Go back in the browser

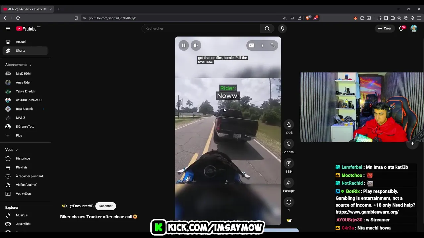pos(5,18)
